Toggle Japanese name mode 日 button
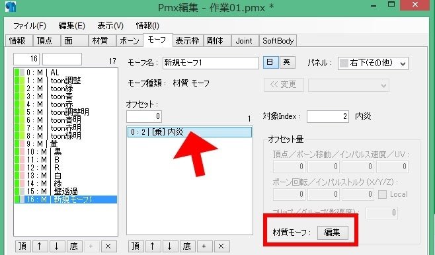 270,62
